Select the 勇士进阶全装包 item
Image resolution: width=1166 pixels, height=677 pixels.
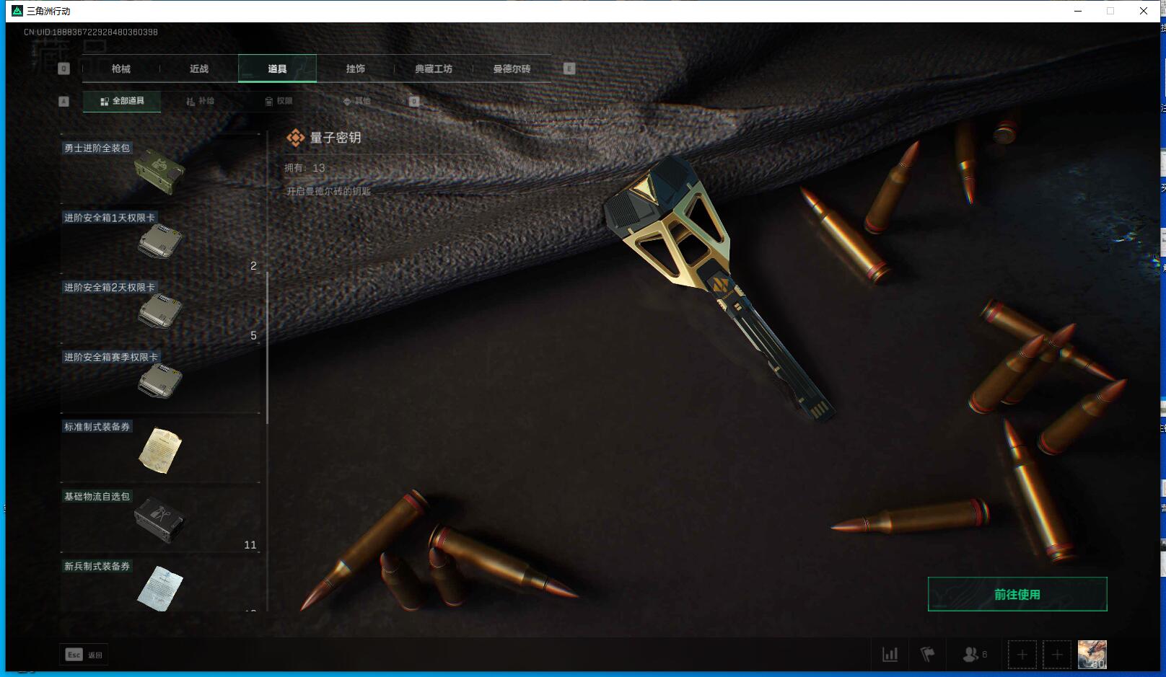click(160, 170)
